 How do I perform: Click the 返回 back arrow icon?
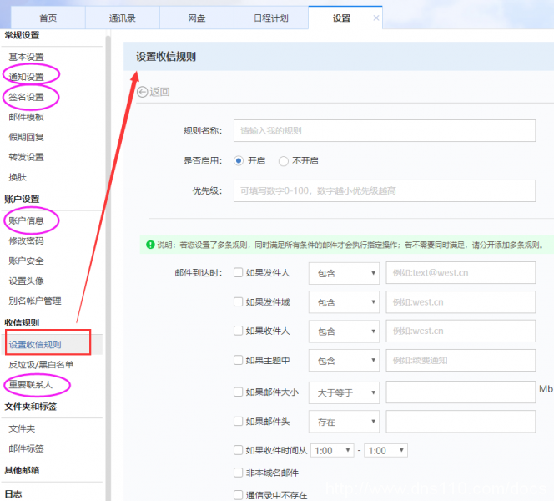click(x=142, y=93)
